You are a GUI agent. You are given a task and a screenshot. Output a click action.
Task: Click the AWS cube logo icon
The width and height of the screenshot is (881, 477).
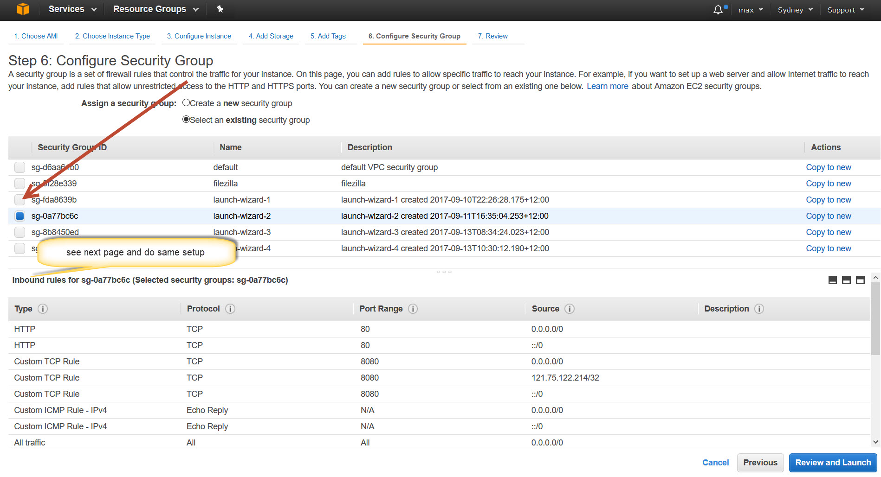pyautogui.click(x=23, y=9)
